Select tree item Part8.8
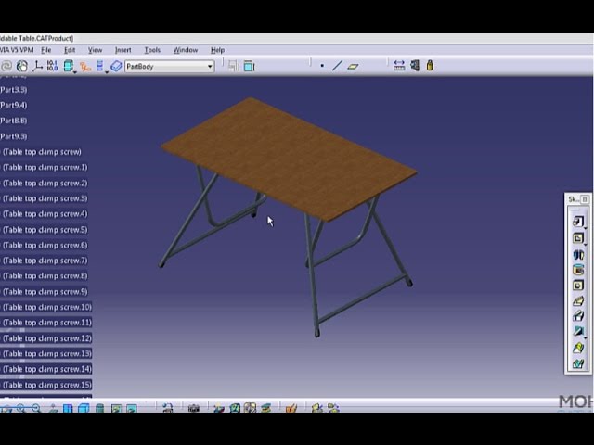The image size is (594, 445). [13, 121]
